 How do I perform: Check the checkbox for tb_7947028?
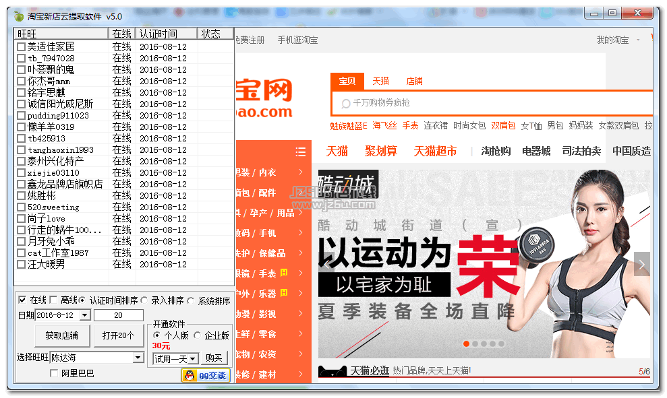(x=22, y=58)
